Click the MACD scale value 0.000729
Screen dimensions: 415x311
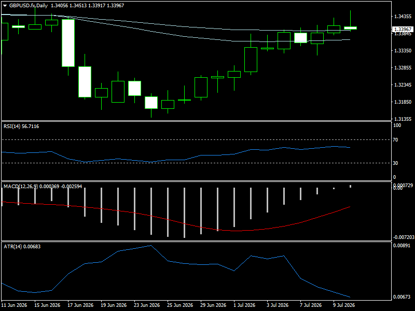coord(403,186)
